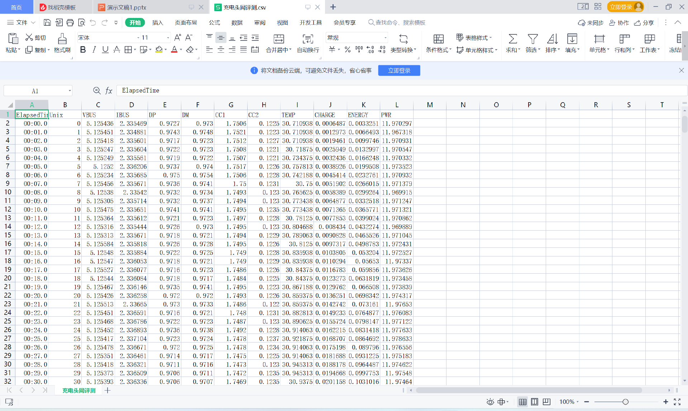Click the zoom slider handle
Image resolution: width=688 pixels, height=411 pixels.
(625, 402)
